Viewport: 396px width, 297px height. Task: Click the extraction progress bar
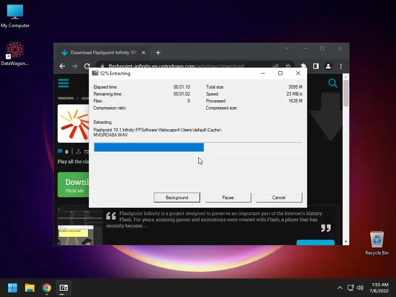click(x=198, y=147)
